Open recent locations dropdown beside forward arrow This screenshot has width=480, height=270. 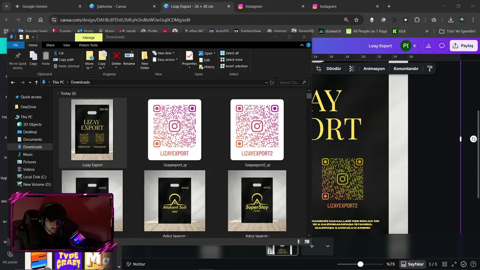pos(29,82)
